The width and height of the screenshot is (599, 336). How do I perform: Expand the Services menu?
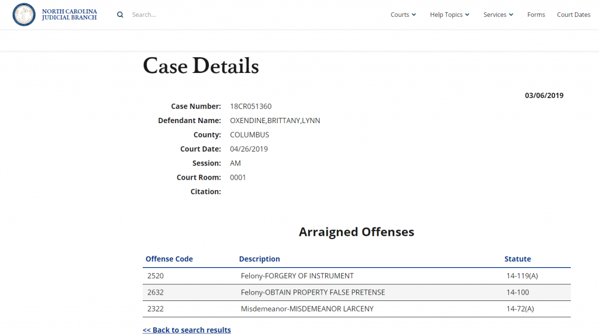[x=498, y=15]
